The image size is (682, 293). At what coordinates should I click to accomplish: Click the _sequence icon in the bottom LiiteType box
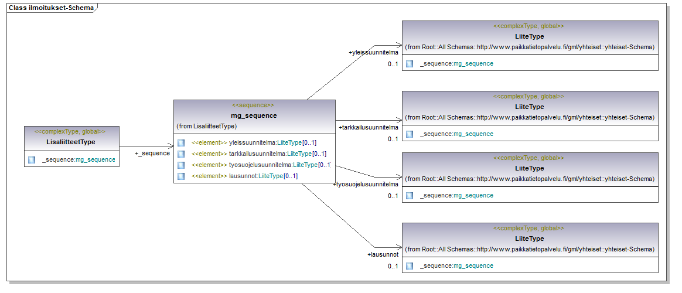click(410, 265)
